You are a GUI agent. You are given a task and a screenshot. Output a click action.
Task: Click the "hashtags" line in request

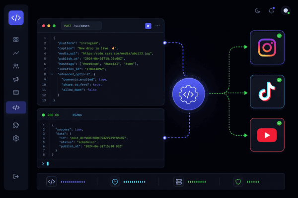98,64
